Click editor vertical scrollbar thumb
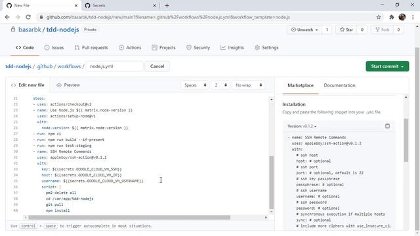Image resolution: width=420 pixels, height=236 pixels. [271, 182]
